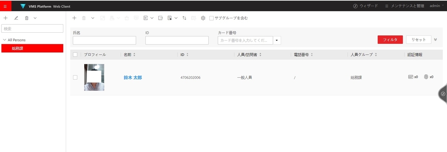Screen dimensions: 447x152
Task: Add a new person group in sidebar
Action: pos(6,18)
